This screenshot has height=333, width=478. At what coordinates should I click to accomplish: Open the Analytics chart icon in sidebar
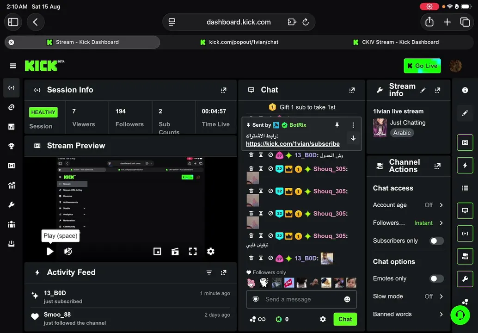(12, 185)
